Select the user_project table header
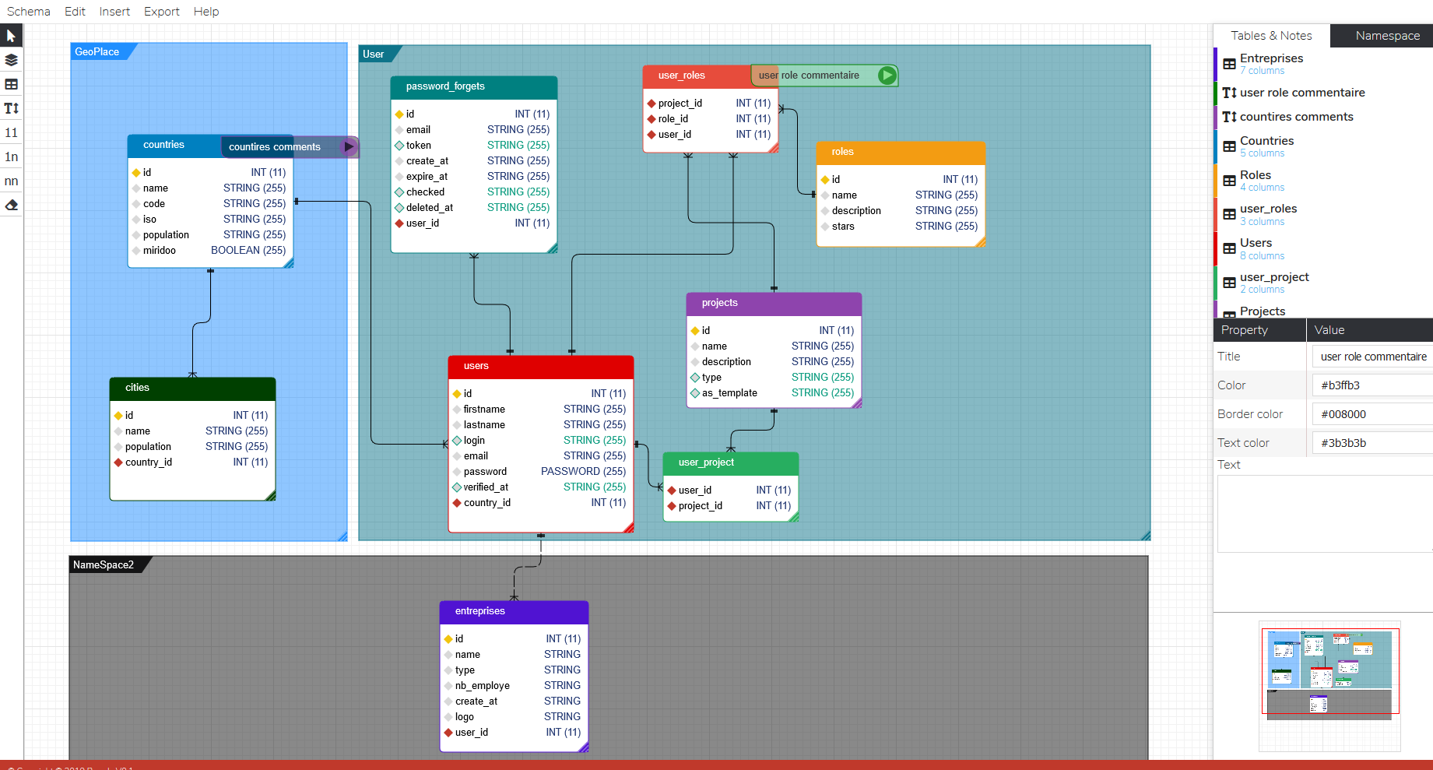 [x=730, y=462]
